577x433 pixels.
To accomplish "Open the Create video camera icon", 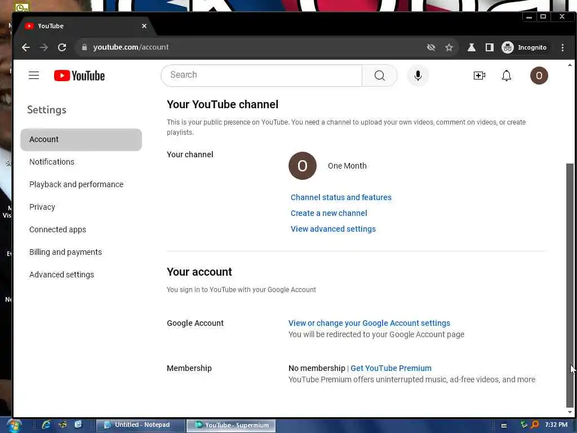I will pos(479,76).
